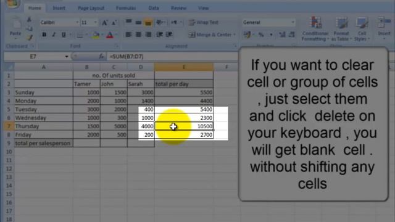Apply Percent Style with the % icon

tap(261, 35)
